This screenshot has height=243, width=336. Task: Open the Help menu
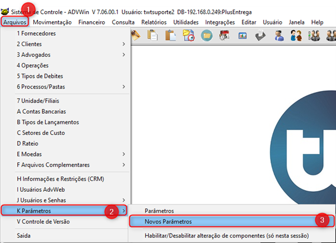[317, 22]
